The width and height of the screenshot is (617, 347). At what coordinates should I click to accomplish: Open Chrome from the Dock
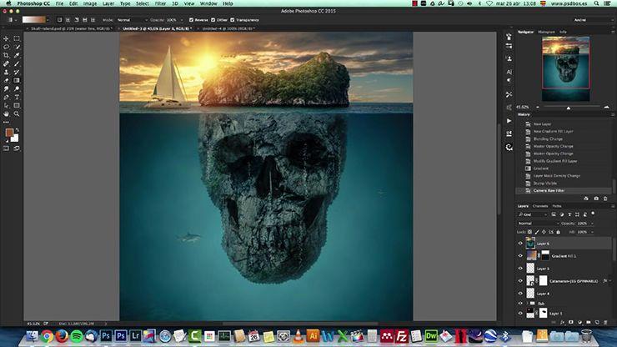(x=47, y=335)
